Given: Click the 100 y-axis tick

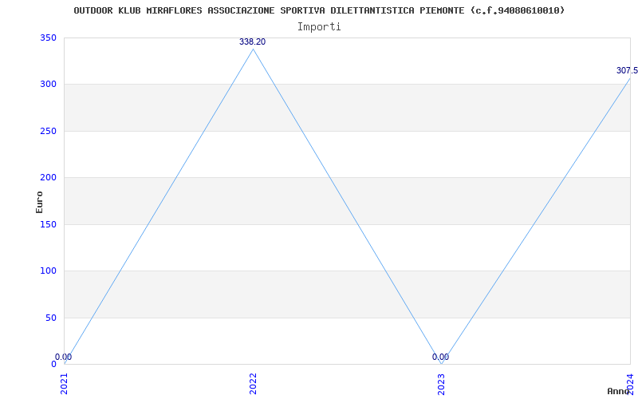Looking at the screenshot, I should (48, 271).
